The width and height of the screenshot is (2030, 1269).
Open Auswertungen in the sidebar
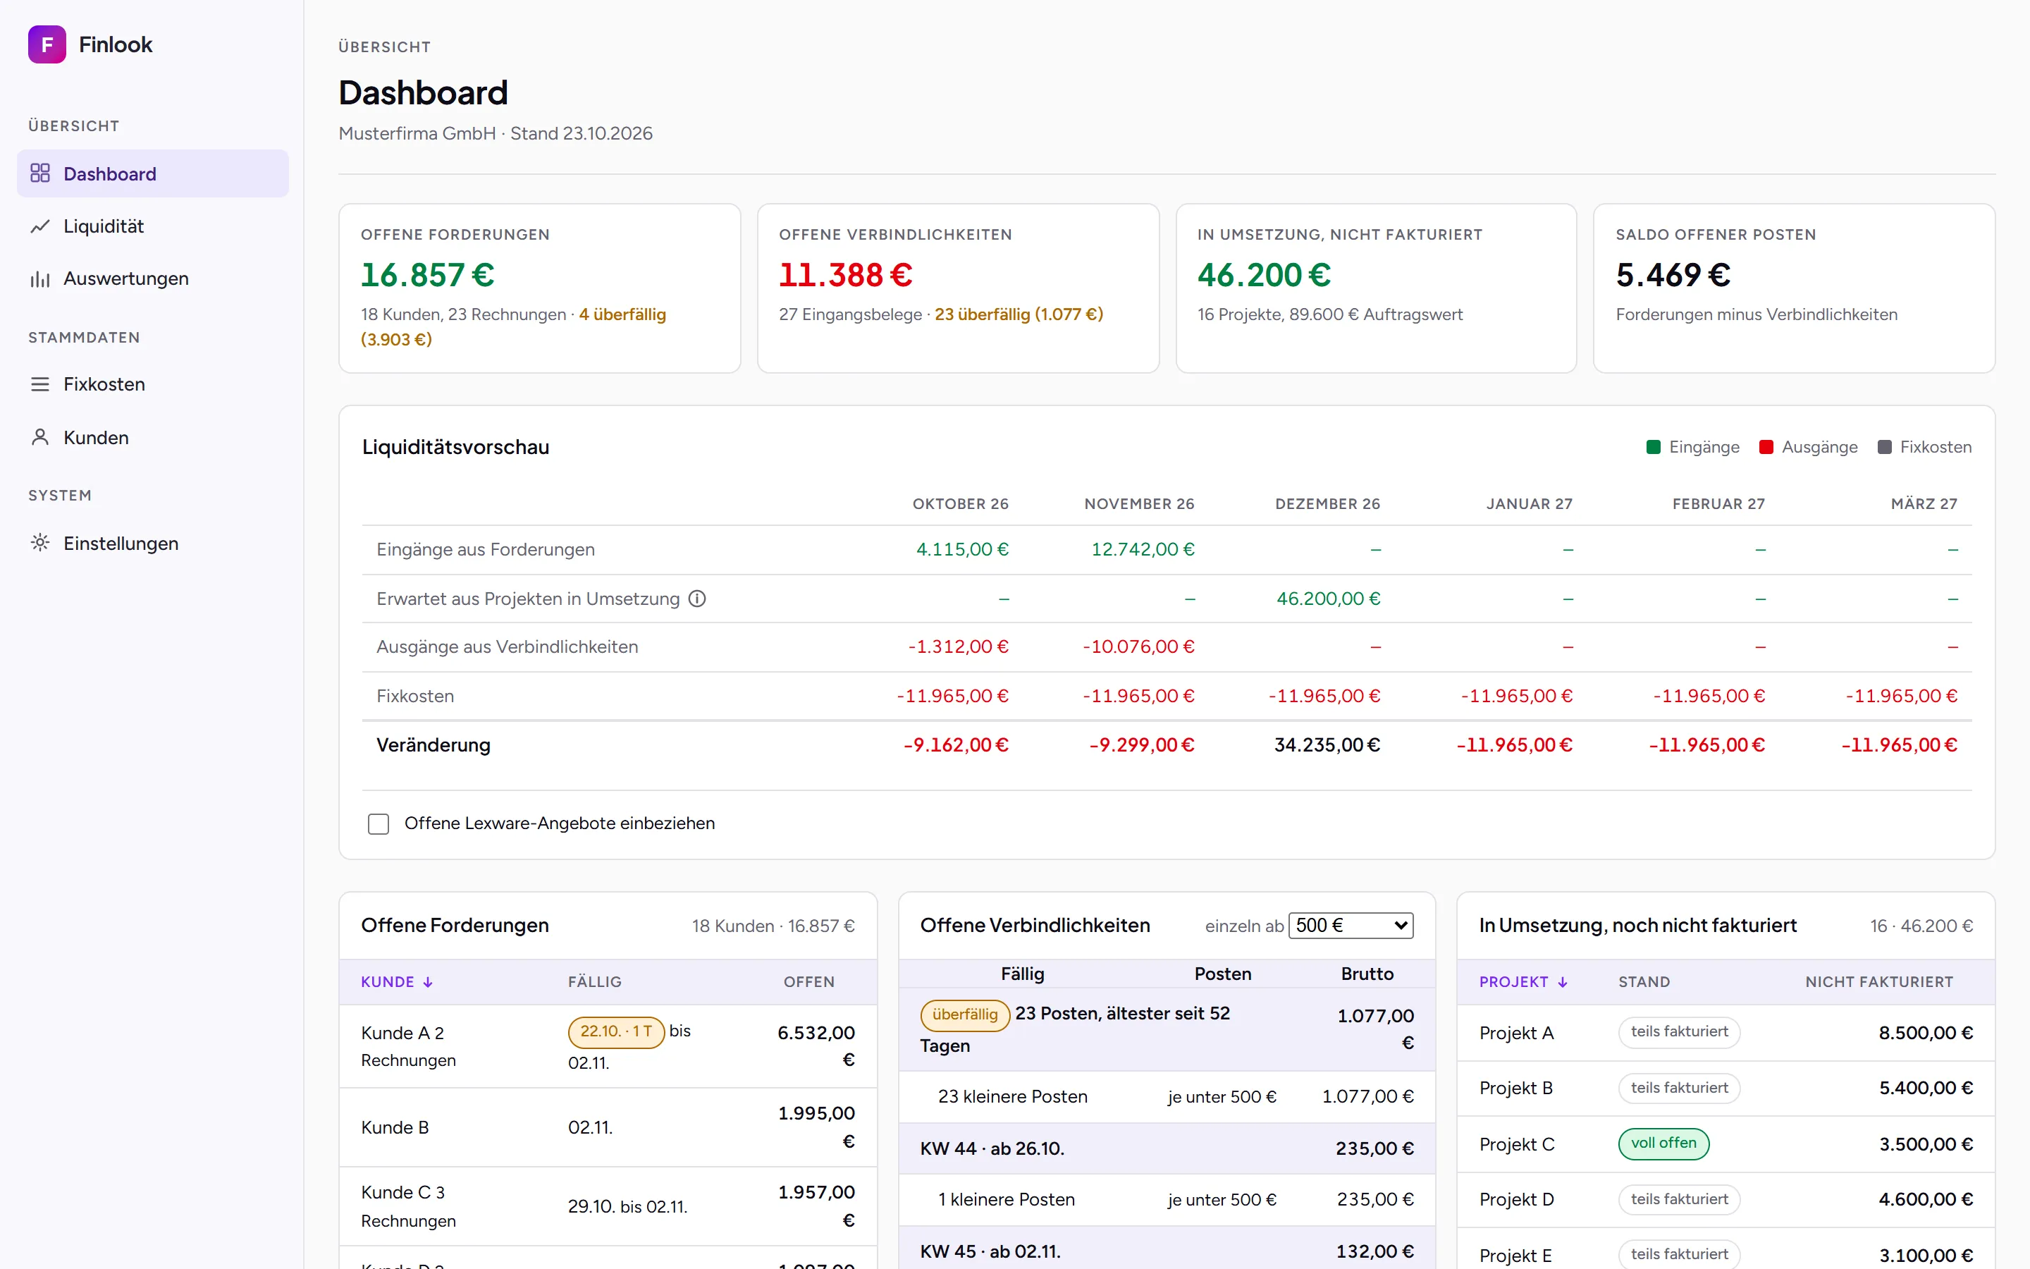(x=153, y=278)
